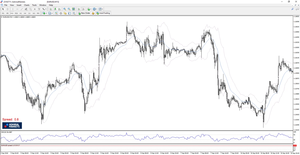Image resolution: width=300 pixels, height=155 pixels.
Task: Expand the profiles dropdown arrow
Action: click(52, 13)
